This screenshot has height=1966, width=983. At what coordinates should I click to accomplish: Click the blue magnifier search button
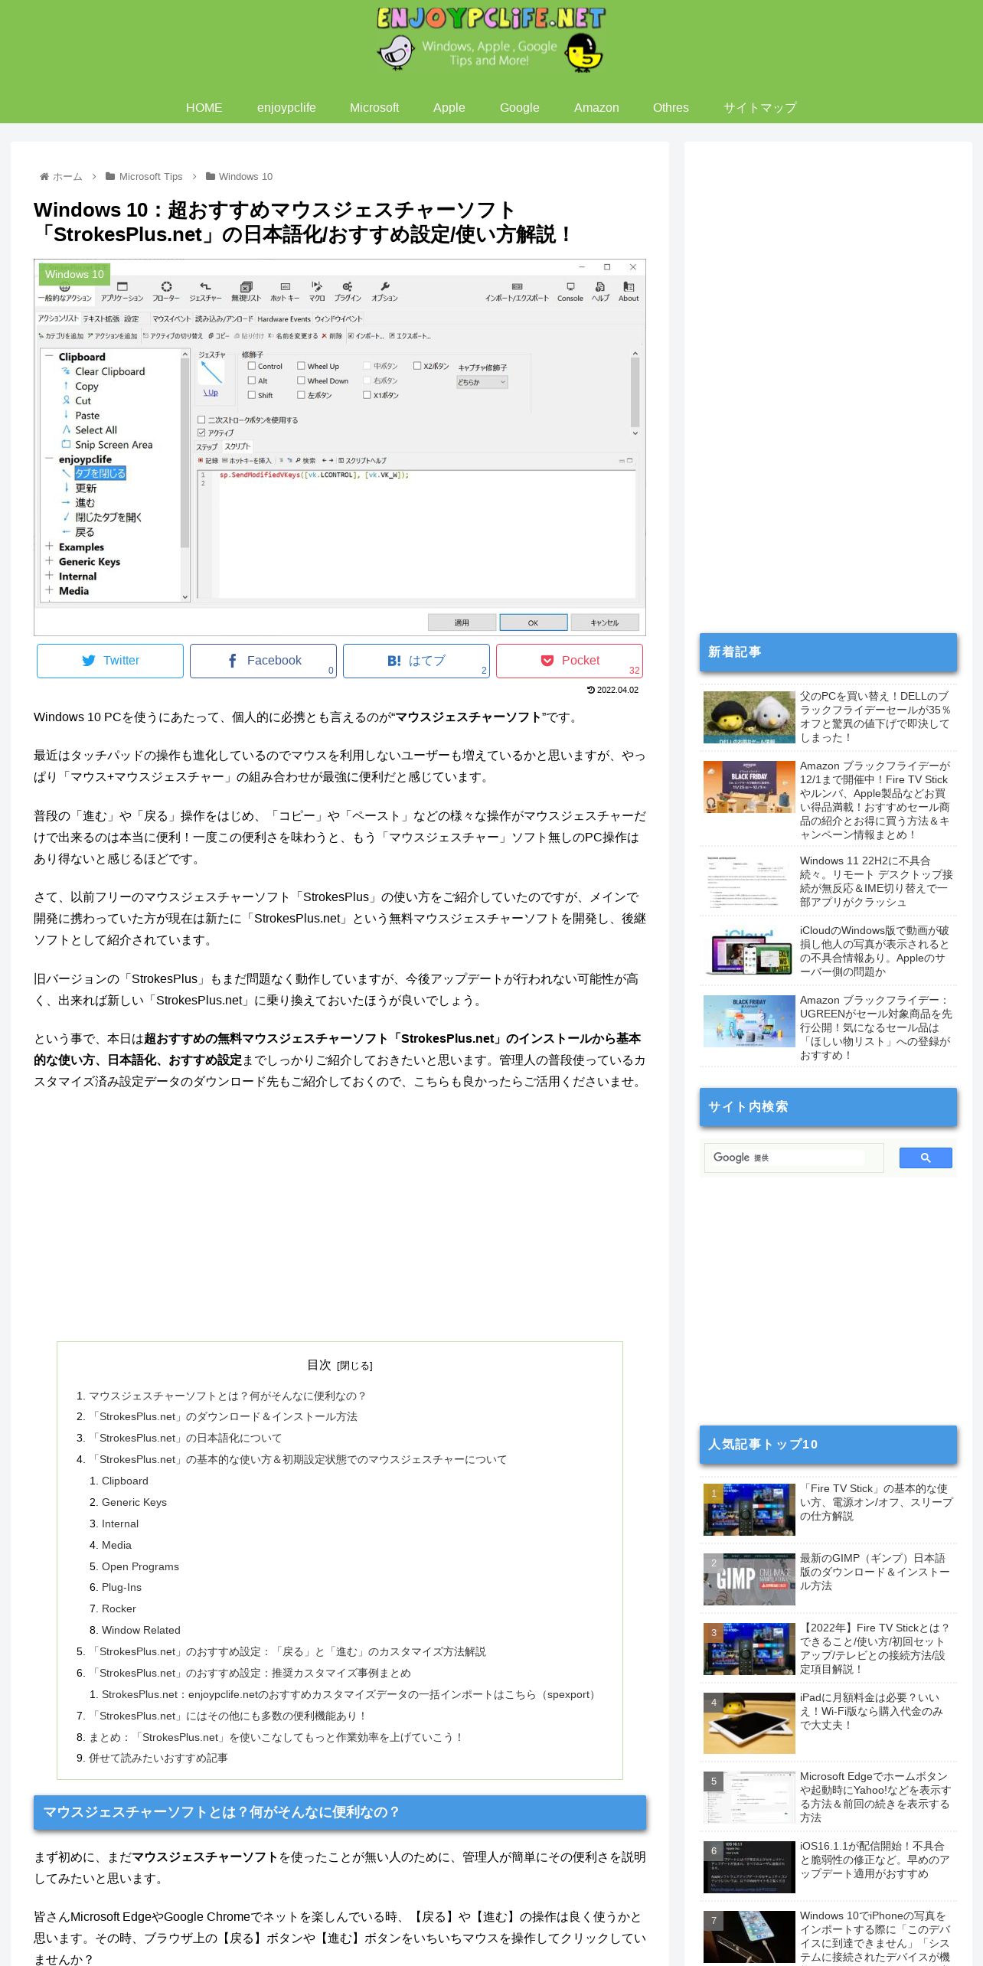click(926, 1158)
